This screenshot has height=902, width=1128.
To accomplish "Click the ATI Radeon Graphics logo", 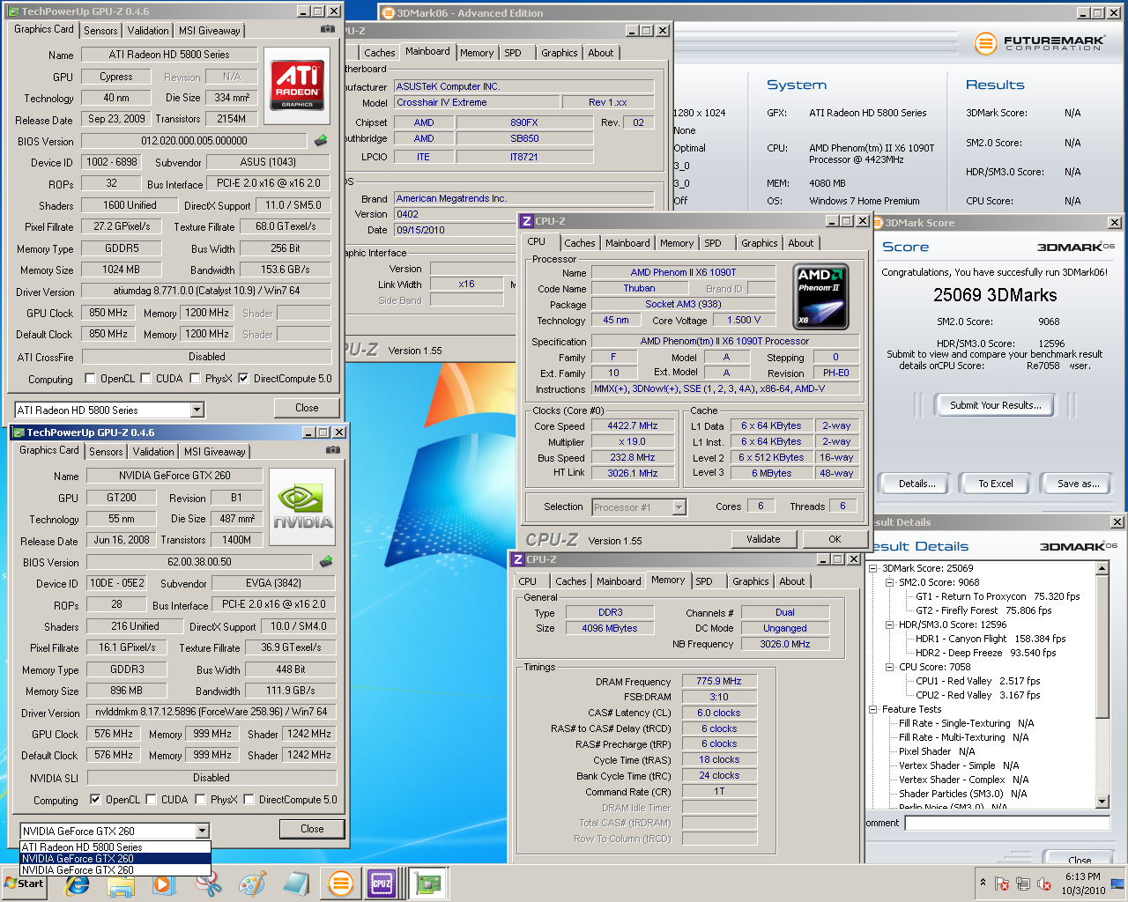I will (297, 85).
